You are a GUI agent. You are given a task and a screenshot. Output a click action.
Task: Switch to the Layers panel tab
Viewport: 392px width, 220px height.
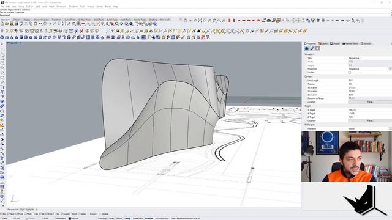(x=323, y=43)
